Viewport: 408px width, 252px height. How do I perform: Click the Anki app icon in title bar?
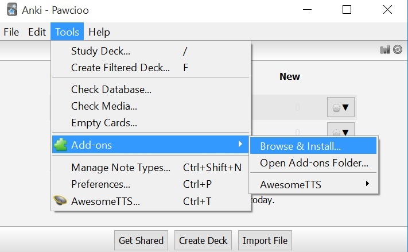pos(10,10)
